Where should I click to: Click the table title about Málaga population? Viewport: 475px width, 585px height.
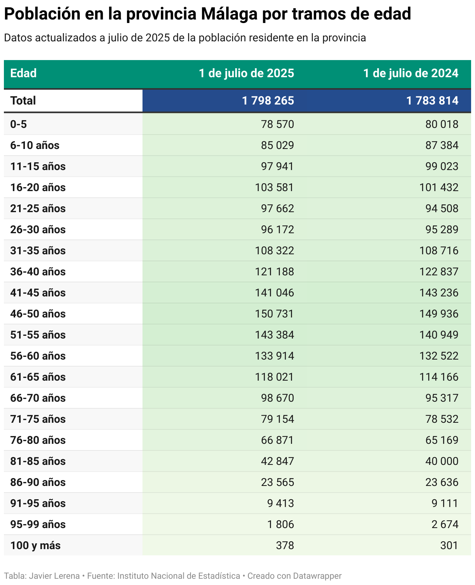click(206, 14)
